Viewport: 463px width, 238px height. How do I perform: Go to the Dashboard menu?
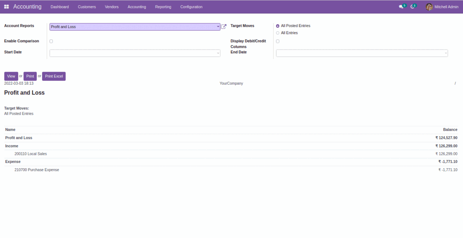(x=60, y=7)
